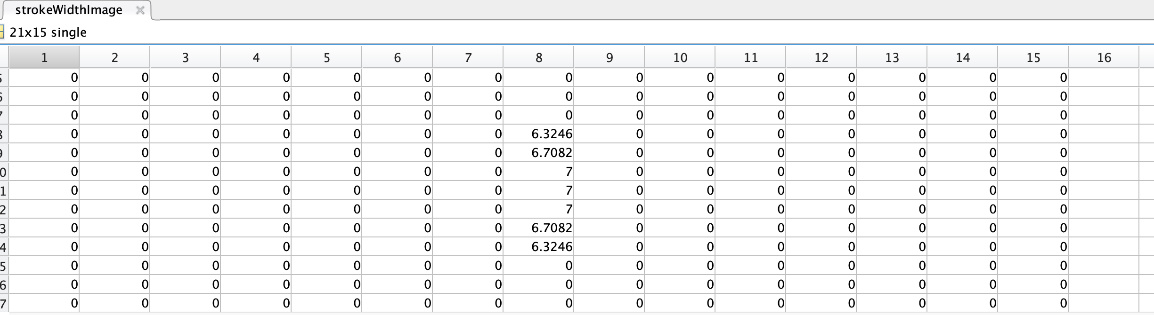Switch to the strokeWidthImage tab

(x=69, y=10)
